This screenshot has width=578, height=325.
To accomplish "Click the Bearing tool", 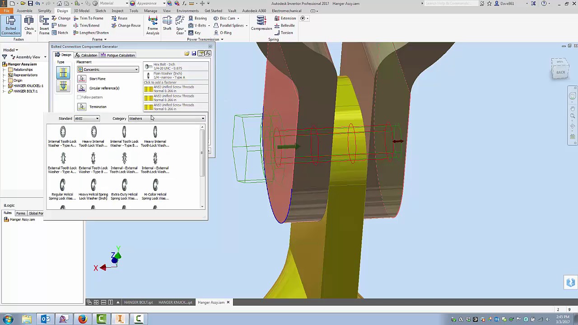I will click(197, 19).
